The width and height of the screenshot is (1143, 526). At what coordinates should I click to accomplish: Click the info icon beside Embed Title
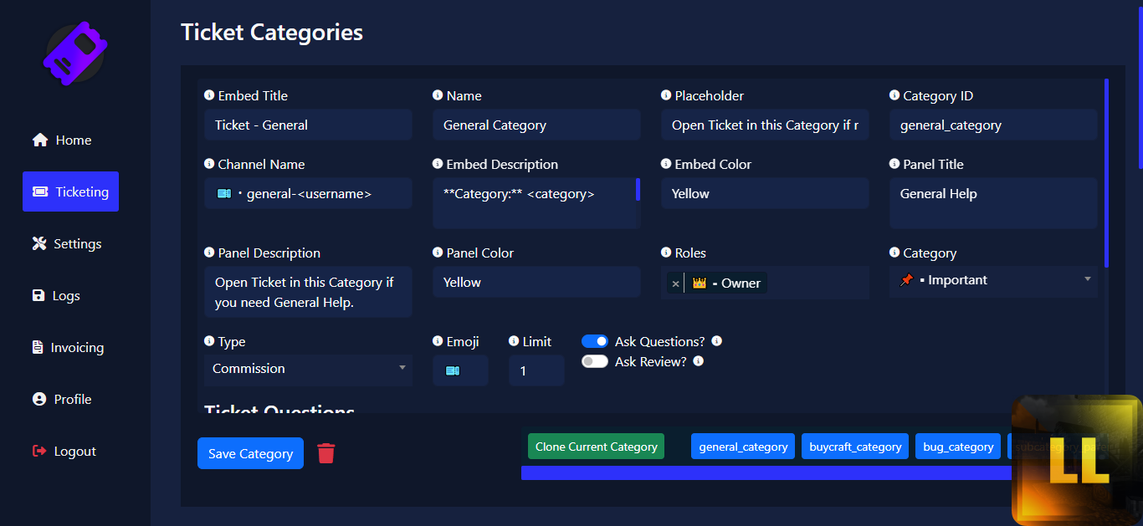pyautogui.click(x=209, y=95)
